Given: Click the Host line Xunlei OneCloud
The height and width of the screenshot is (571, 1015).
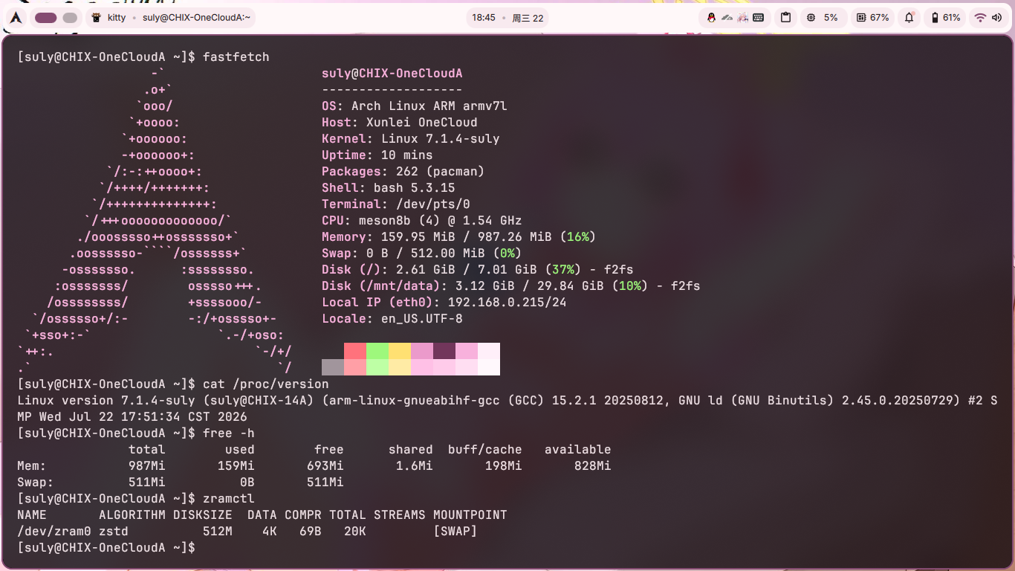Looking at the screenshot, I should click(x=400, y=123).
